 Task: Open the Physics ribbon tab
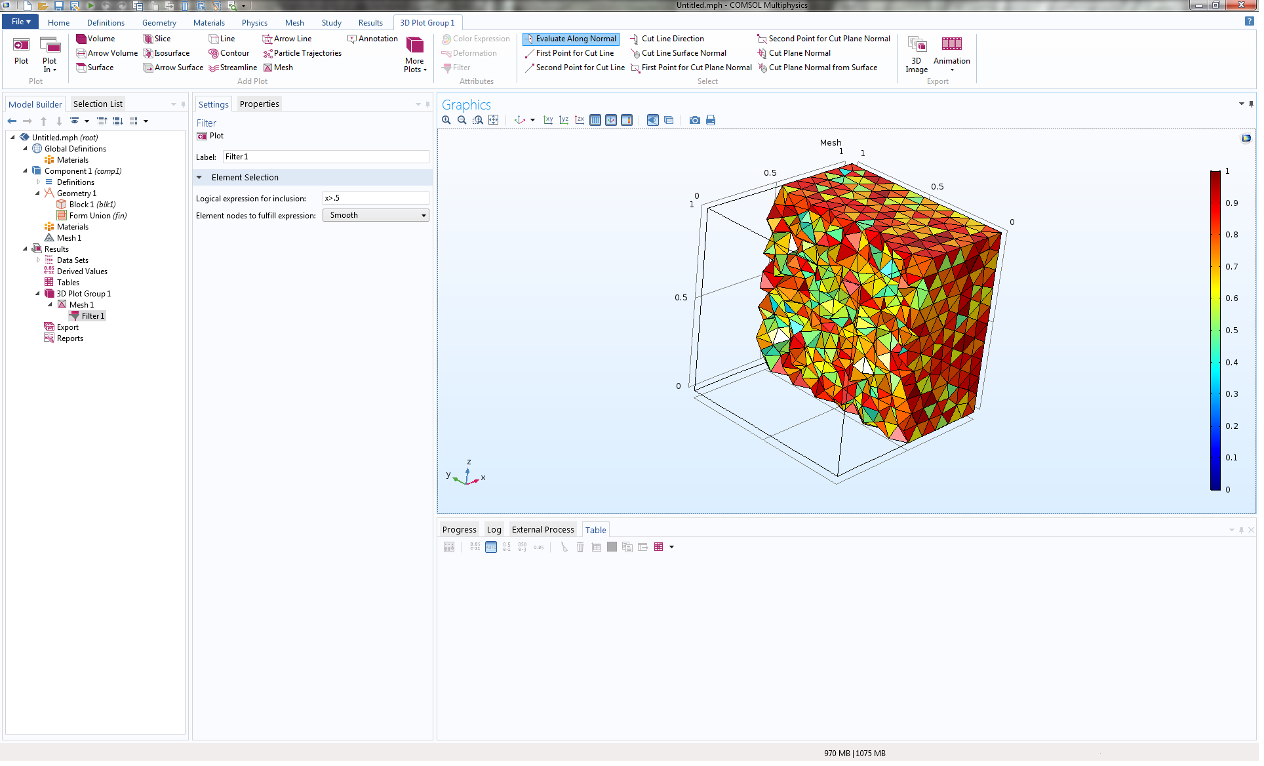(x=254, y=22)
